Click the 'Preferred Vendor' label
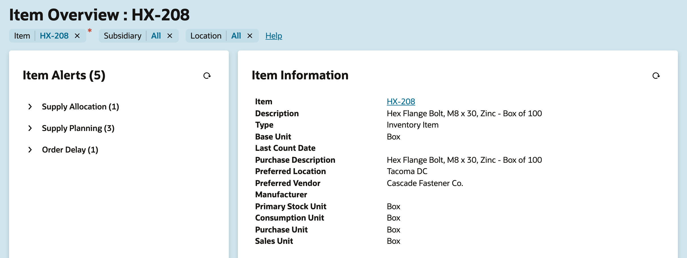This screenshot has width=687, height=258. click(288, 183)
